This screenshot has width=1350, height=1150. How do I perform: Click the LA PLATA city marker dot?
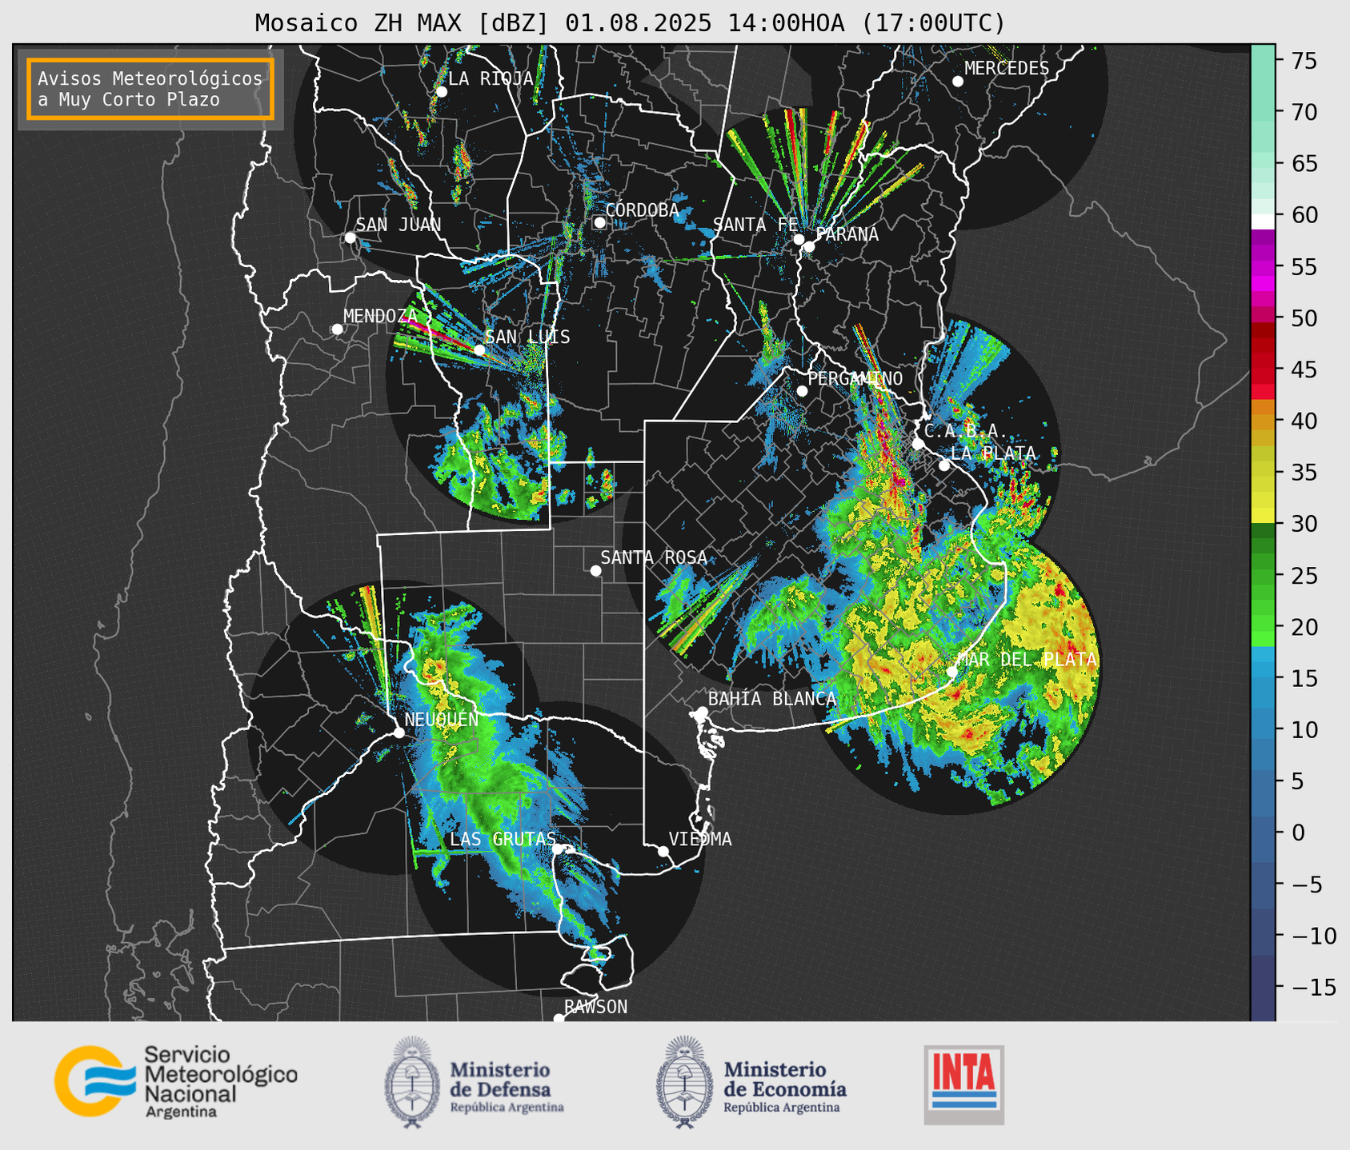(x=944, y=465)
